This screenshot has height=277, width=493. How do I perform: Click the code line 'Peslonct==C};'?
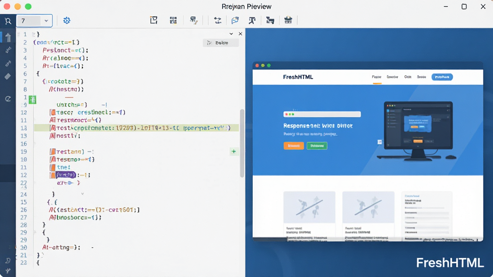65,50
